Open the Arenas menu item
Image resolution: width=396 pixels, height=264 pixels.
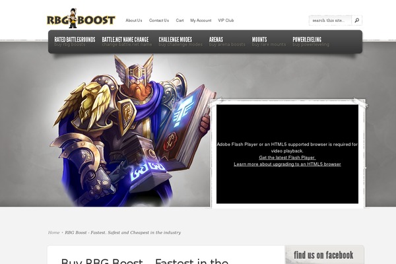227,42
